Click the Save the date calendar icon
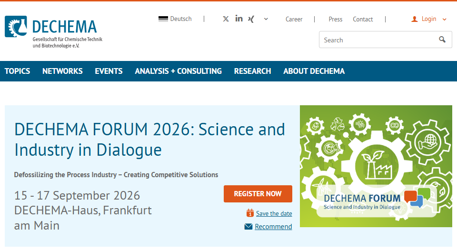Image resolution: width=457 pixels, height=251 pixels. coord(250,213)
